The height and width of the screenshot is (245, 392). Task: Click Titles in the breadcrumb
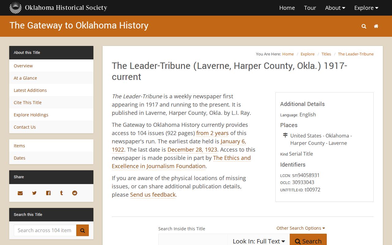326,54
